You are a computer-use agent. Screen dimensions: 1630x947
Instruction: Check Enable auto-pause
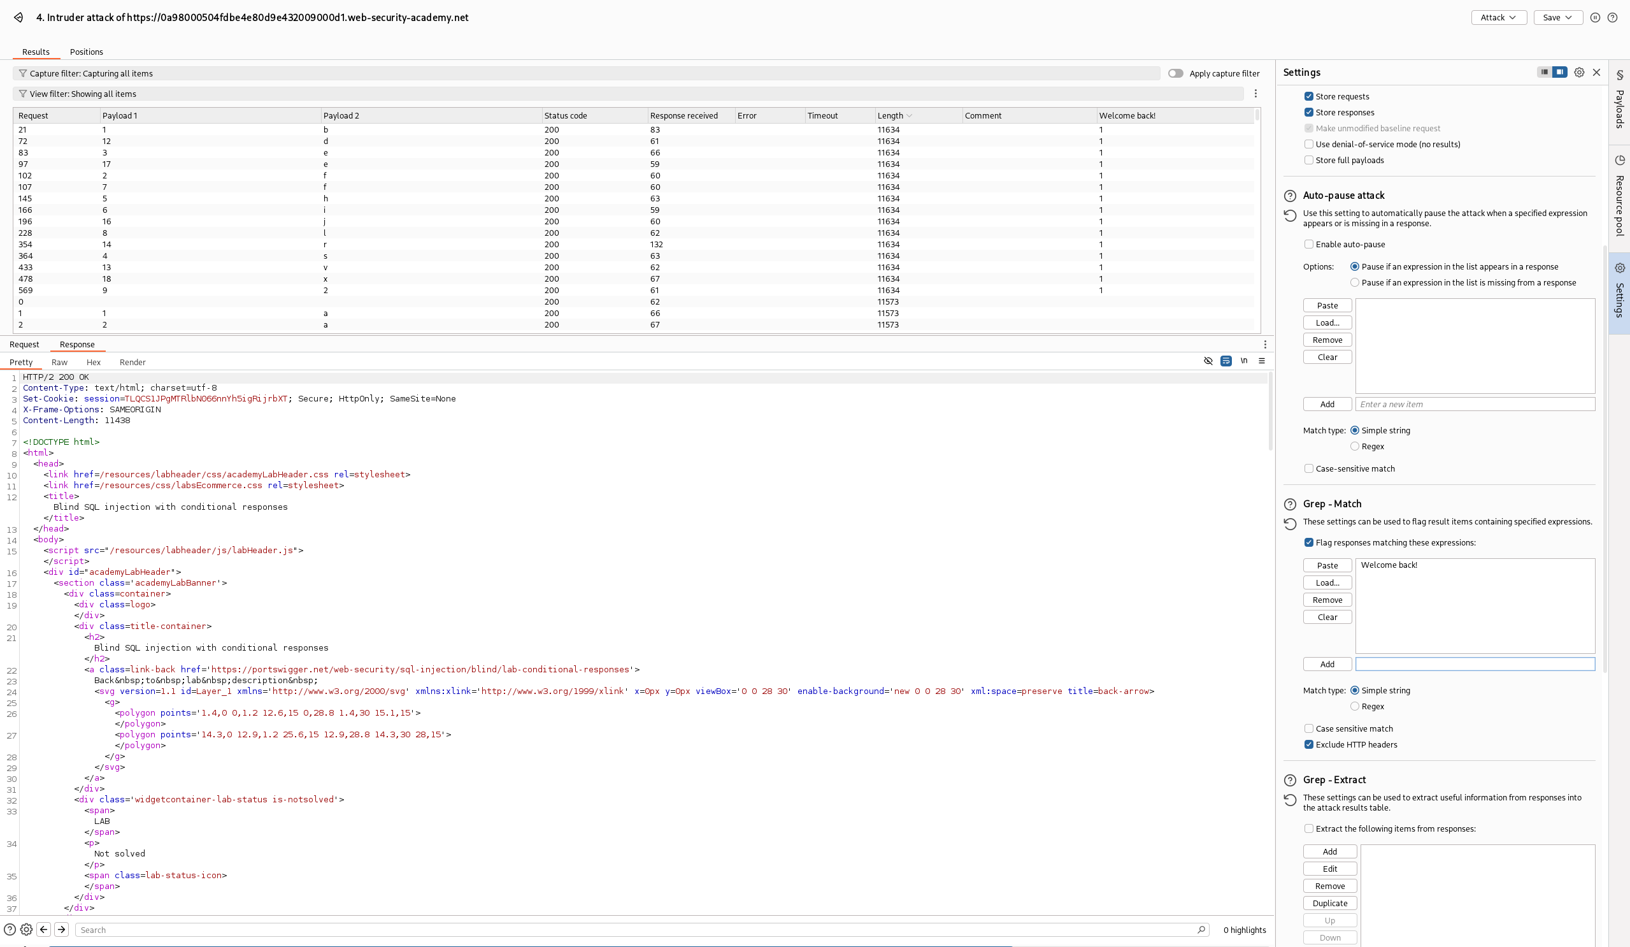(x=1308, y=245)
